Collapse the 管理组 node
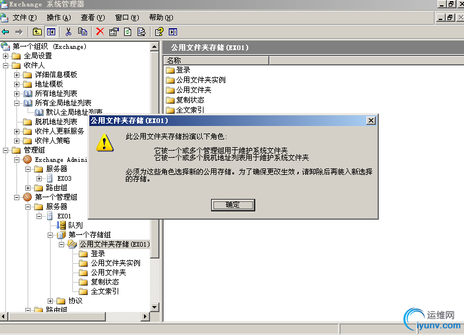The width and height of the screenshot is (464, 335). [6, 150]
